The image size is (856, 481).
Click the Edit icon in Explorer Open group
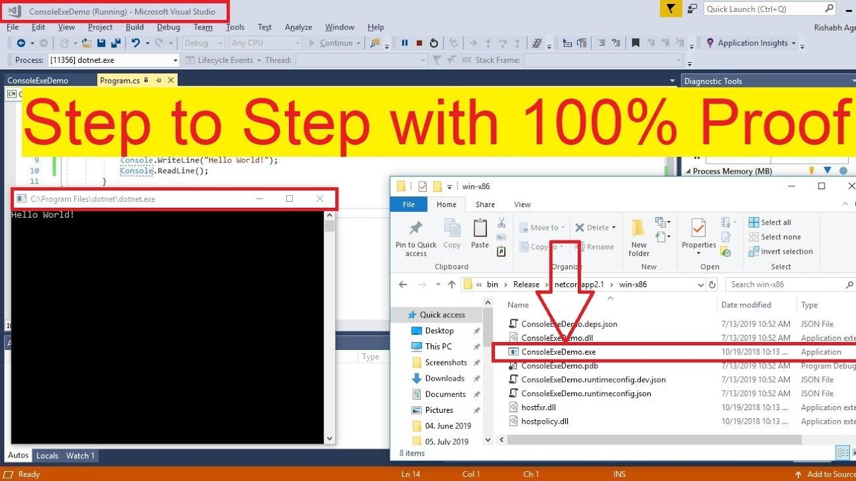[x=727, y=237]
